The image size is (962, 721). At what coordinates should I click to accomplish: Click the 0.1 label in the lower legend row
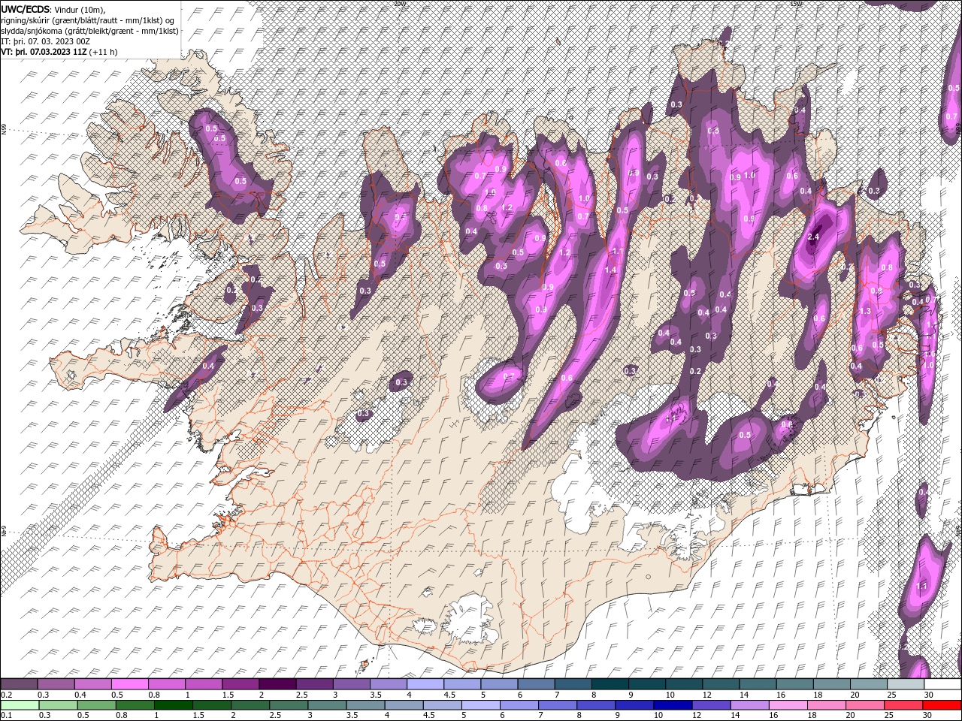[7, 715]
